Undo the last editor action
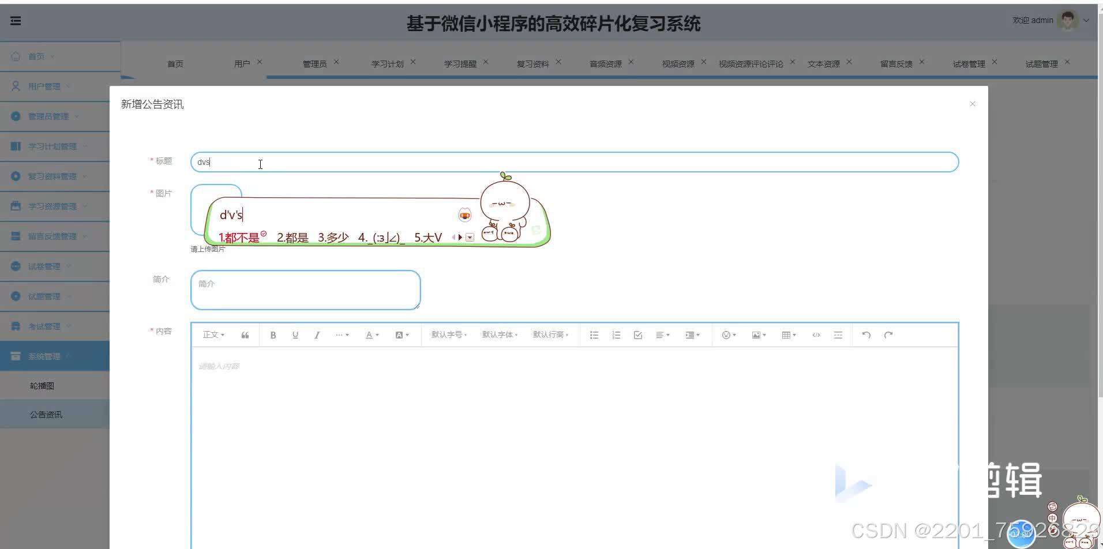1103x549 pixels. (x=866, y=335)
